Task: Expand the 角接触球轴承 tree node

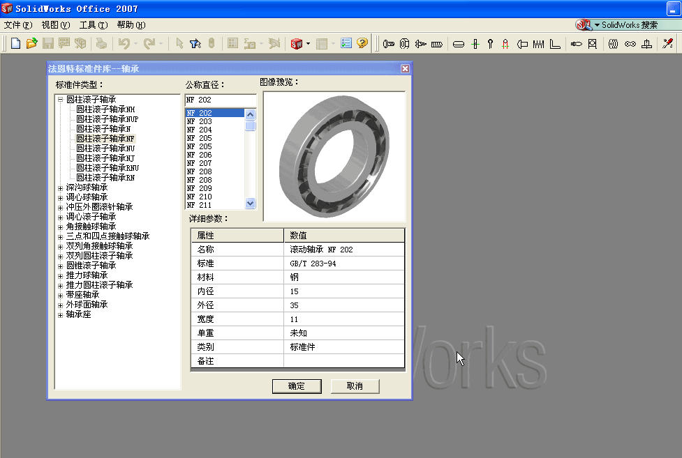Action: pos(61,227)
